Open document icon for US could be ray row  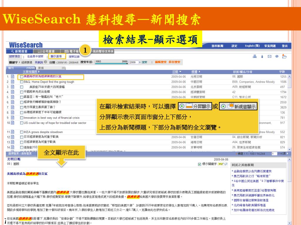click(12, 123)
